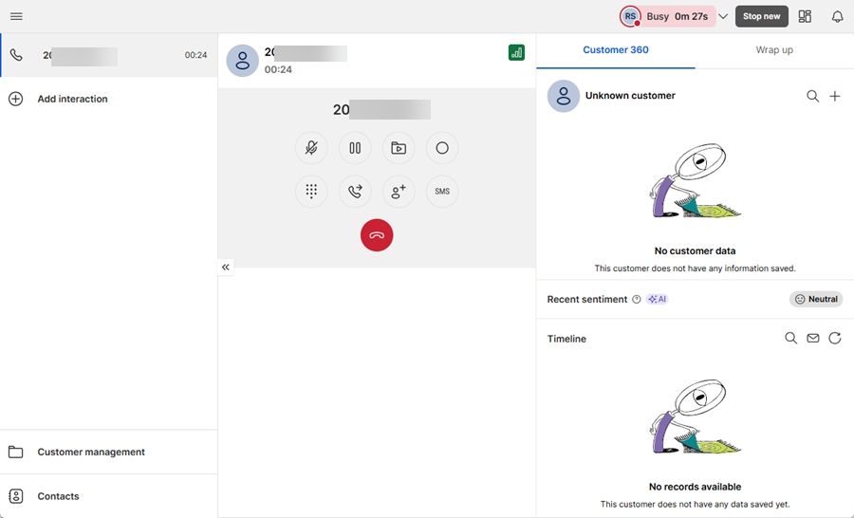Expand the Busy status dropdown arrow
Screen dimensions: 854x518
pyautogui.click(x=723, y=16)
